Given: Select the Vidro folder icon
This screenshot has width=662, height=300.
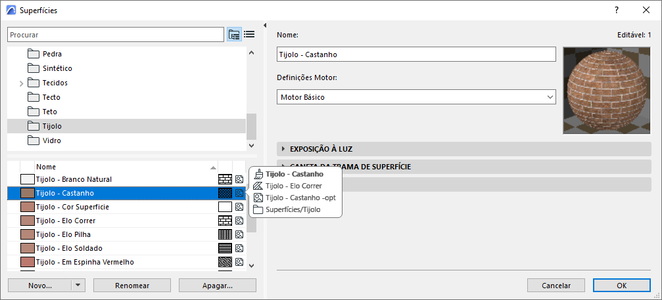Looking at the screenshot, I should [34, 140].
